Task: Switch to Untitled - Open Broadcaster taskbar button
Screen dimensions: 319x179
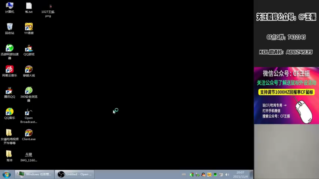Action: pos(75,174)
